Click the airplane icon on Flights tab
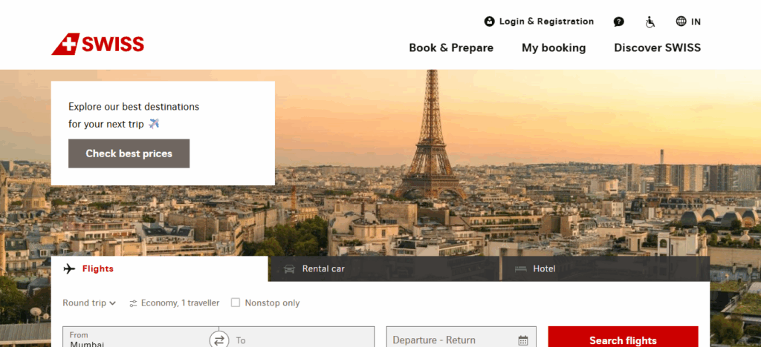Viewport: 761px width, 347px height. pyautogui.click(x=70, y=268)
